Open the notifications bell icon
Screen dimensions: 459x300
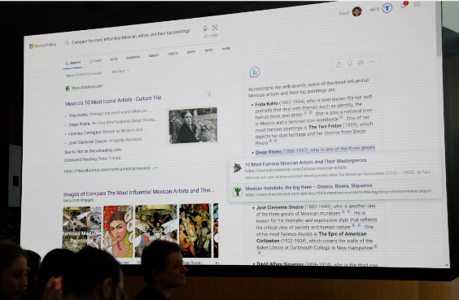tap(404, 5)
